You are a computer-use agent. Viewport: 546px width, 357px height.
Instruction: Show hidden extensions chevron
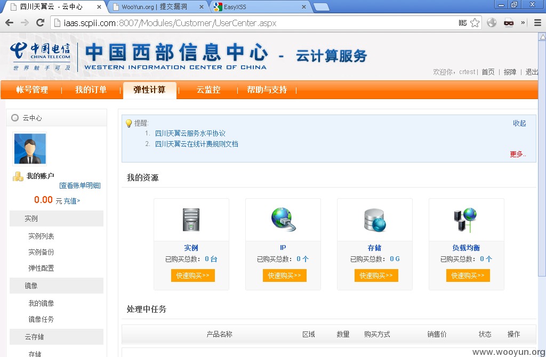tap(523, 23)
